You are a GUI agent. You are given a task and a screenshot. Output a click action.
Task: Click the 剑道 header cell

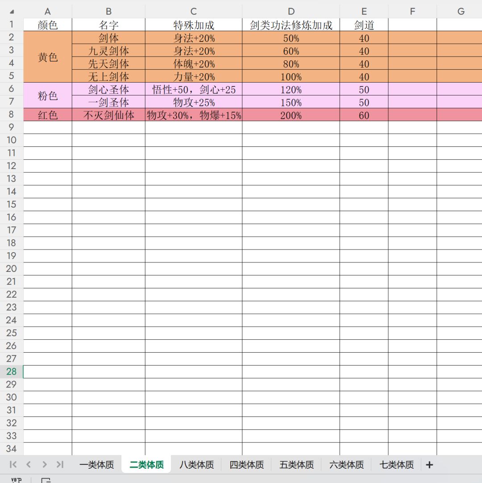(x=364, y=25)
